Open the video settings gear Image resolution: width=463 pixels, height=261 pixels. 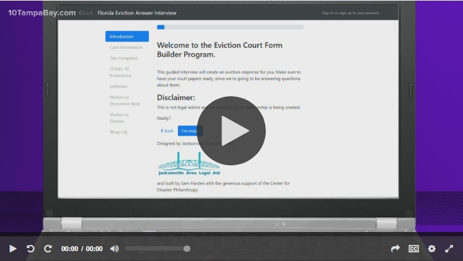point(431,249)
